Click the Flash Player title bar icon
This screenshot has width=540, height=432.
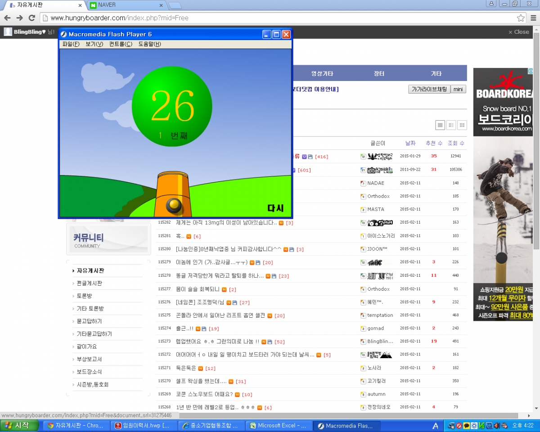(x=64, y=34)
